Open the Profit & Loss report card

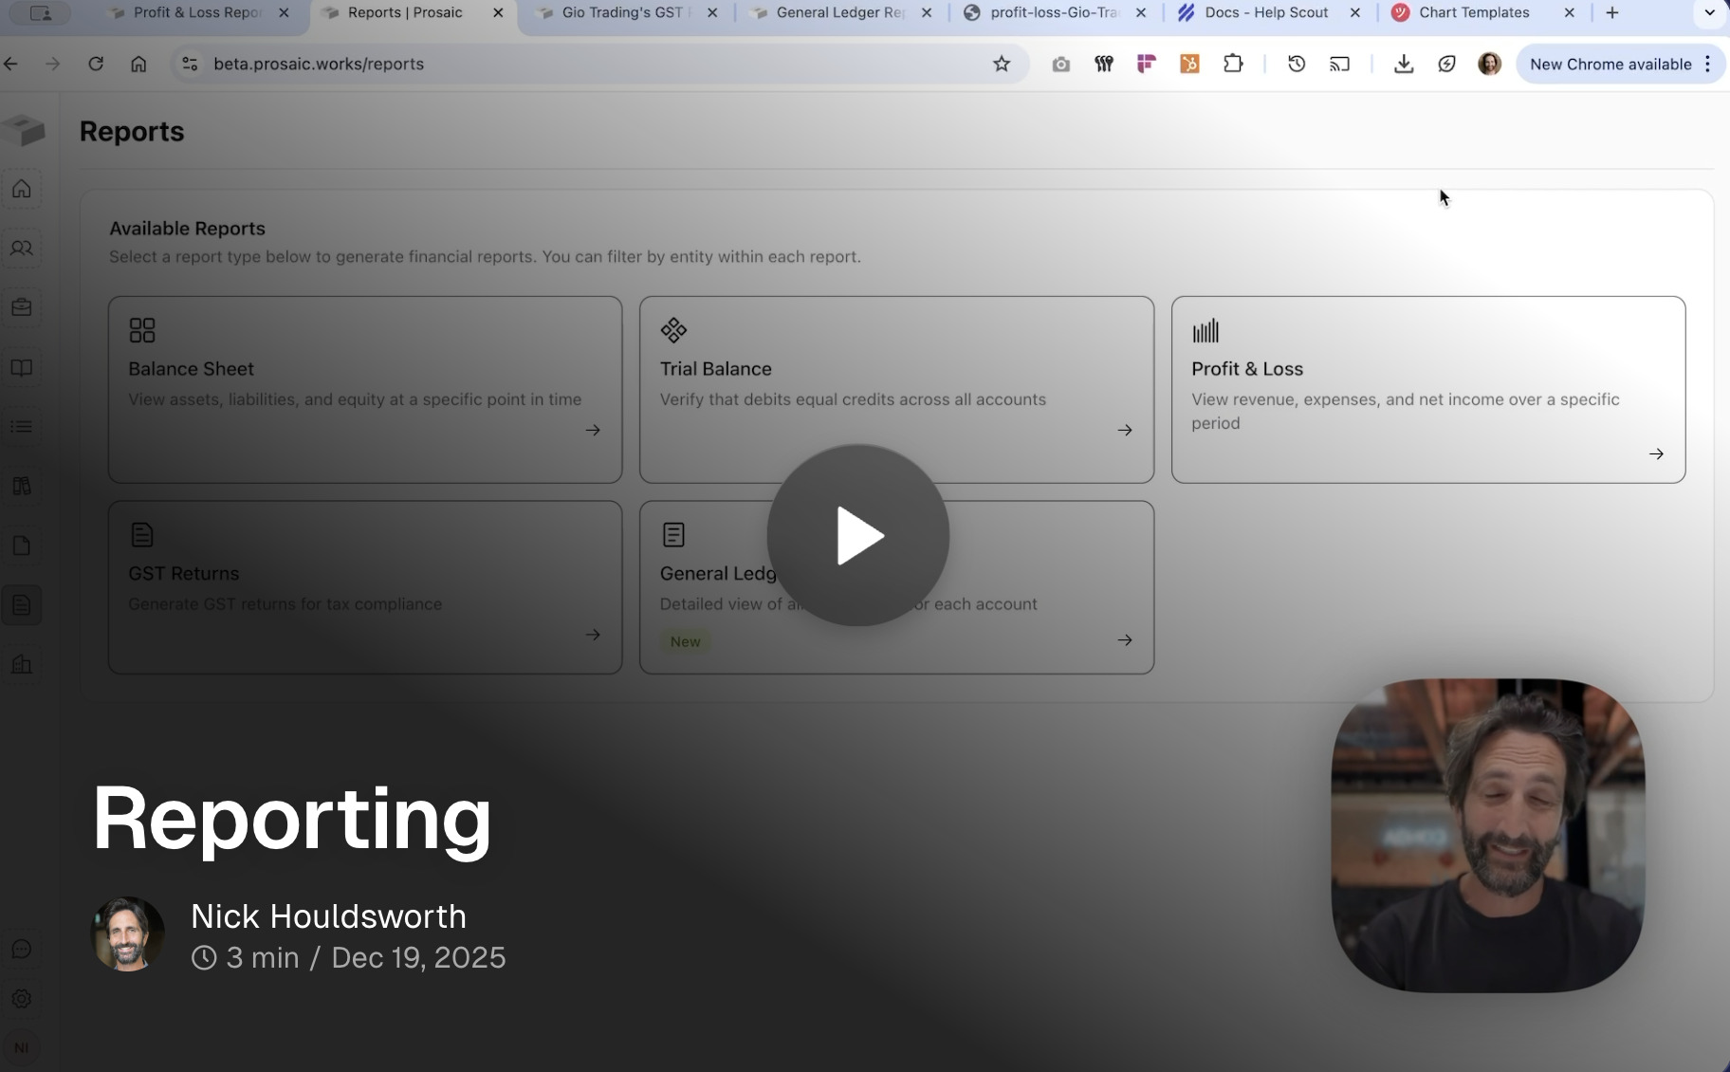tap(1427, 389)
